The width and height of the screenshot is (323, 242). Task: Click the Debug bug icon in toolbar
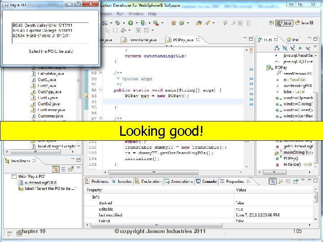[118, 23]
